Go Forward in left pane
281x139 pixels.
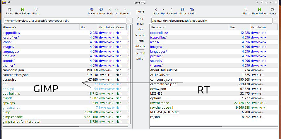pos(125,11)
